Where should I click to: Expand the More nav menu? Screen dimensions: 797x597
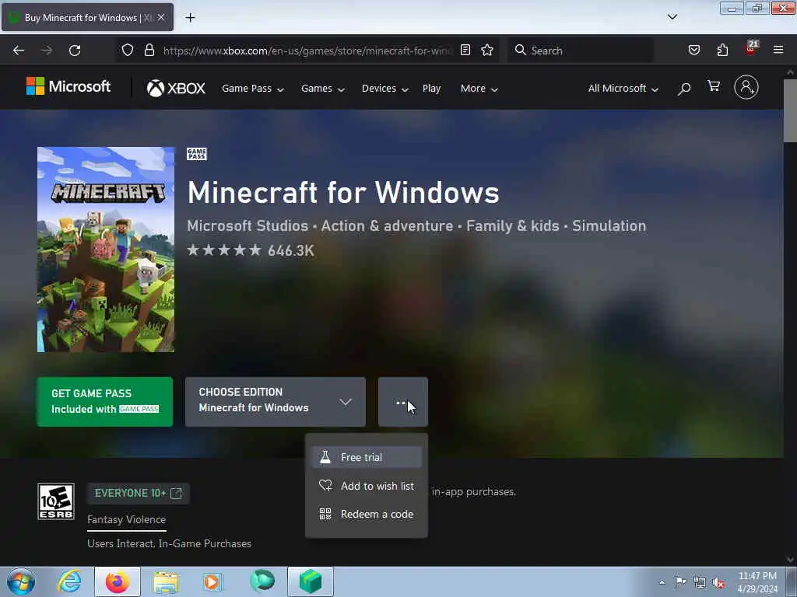tap(479, 89)
